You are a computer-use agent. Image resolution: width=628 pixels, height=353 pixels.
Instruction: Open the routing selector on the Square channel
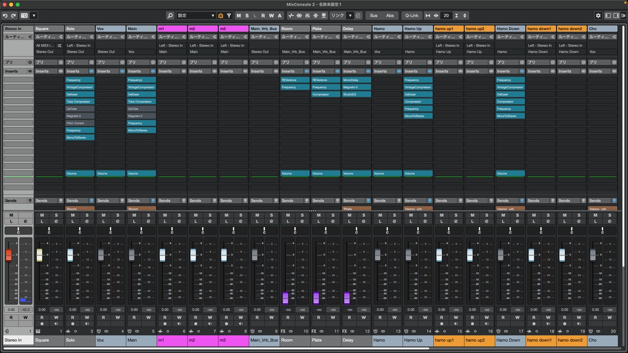49,37
